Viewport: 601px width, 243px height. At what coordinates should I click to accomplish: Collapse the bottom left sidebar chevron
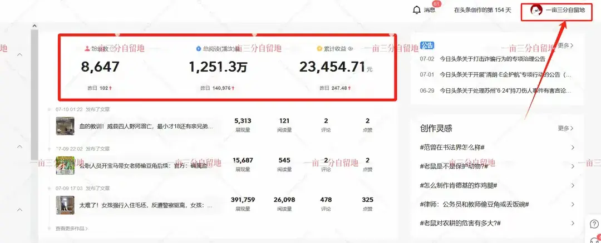tap(20, 209)
